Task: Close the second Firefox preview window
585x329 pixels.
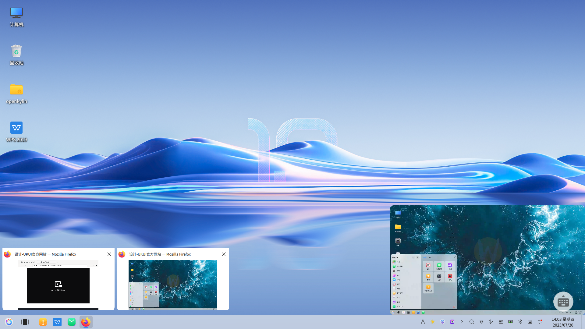Action: 224,254
